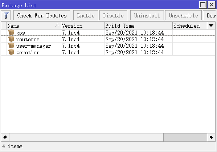This screenshot has width=217, height=152.
Task: Open the filter funnel icon
Action: click(x=6, y=15)
